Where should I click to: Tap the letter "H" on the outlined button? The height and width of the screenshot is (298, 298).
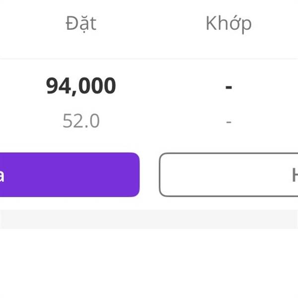[294, 175]
